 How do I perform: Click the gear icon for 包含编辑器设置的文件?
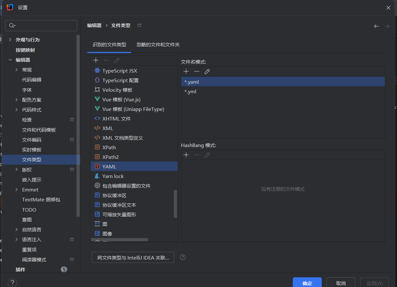[x=97, y=186]
